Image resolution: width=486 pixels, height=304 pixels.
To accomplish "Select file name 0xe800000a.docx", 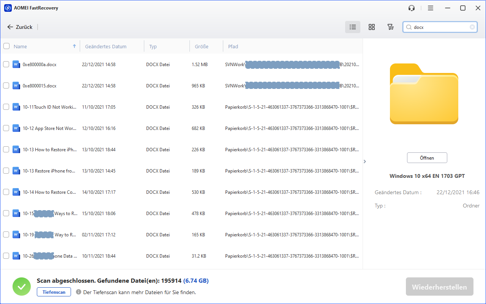I will [x=39, y=65].
